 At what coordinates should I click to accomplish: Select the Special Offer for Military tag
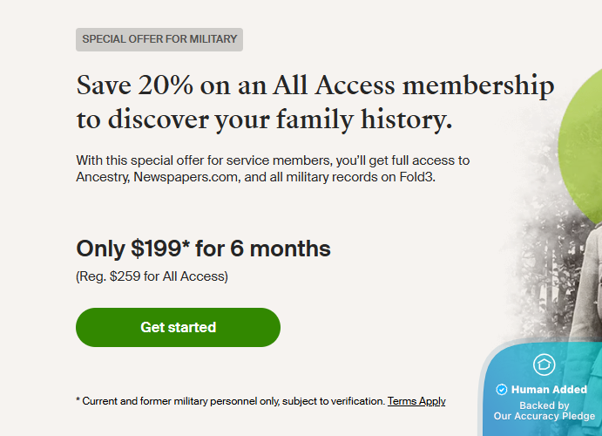[159, 39]
